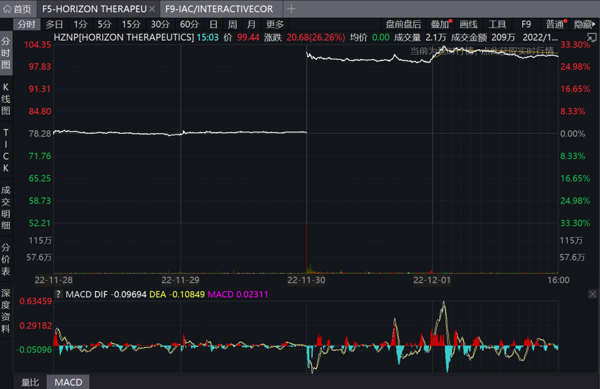Image resolution: width=600 pixels, height=389 pixels.
Task: Open the 工具 tools dropdown
Action: [x=497, y=24]
